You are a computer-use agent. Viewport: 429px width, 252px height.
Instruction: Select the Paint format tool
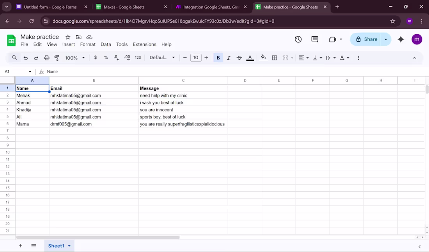(57, 58)
